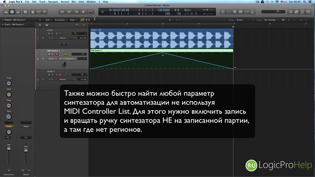Toggle record enable on GM Device 1
Screen dimensions: 315x177
[57, 54]
